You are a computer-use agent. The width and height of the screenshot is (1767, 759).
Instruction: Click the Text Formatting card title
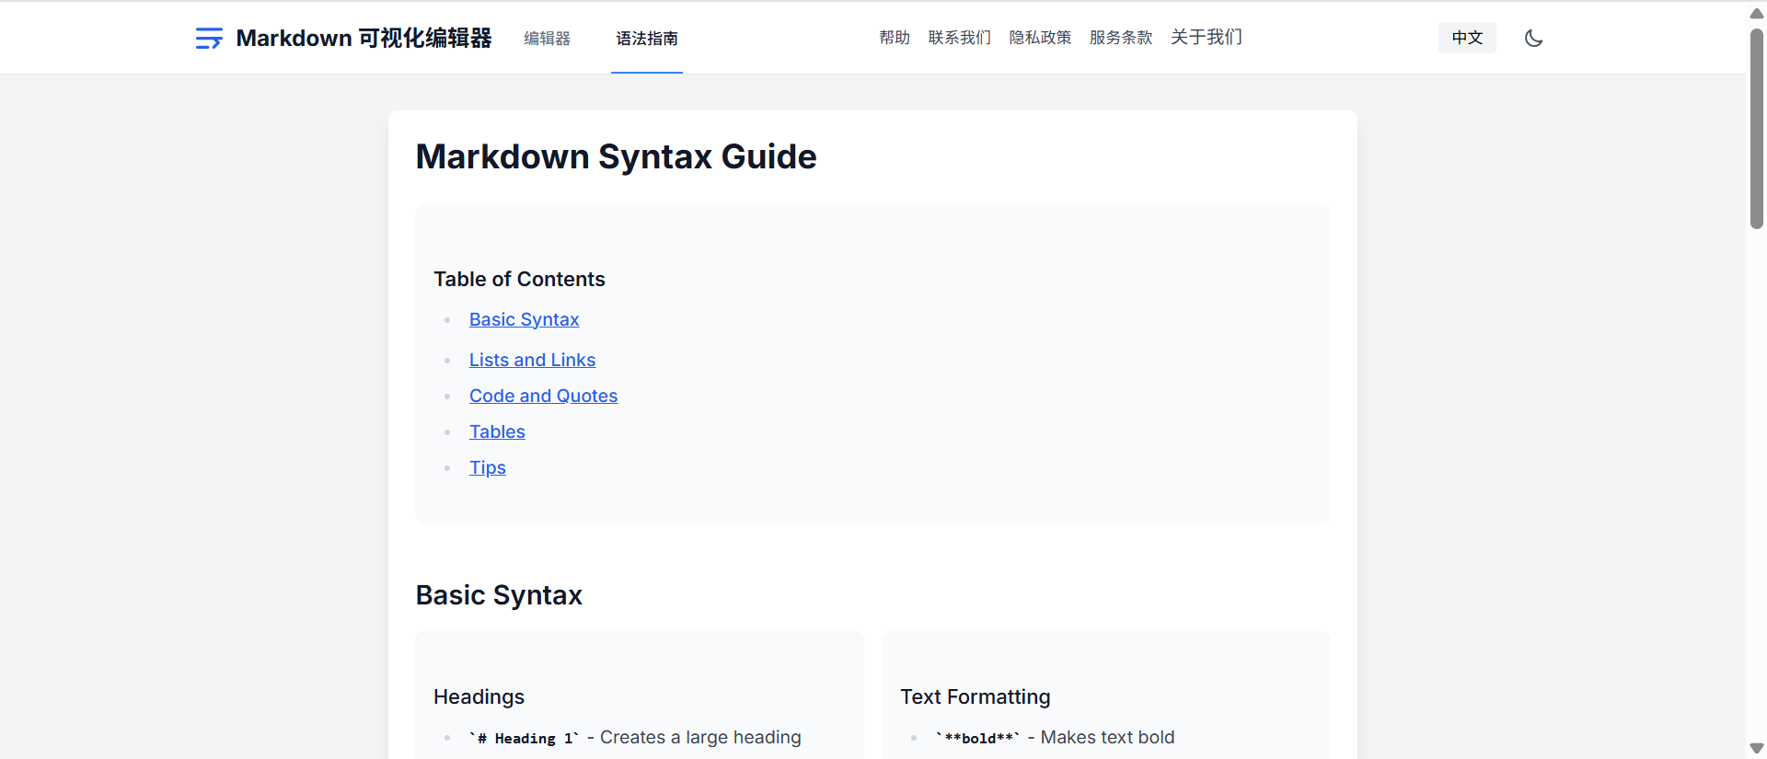click(975, 696)
